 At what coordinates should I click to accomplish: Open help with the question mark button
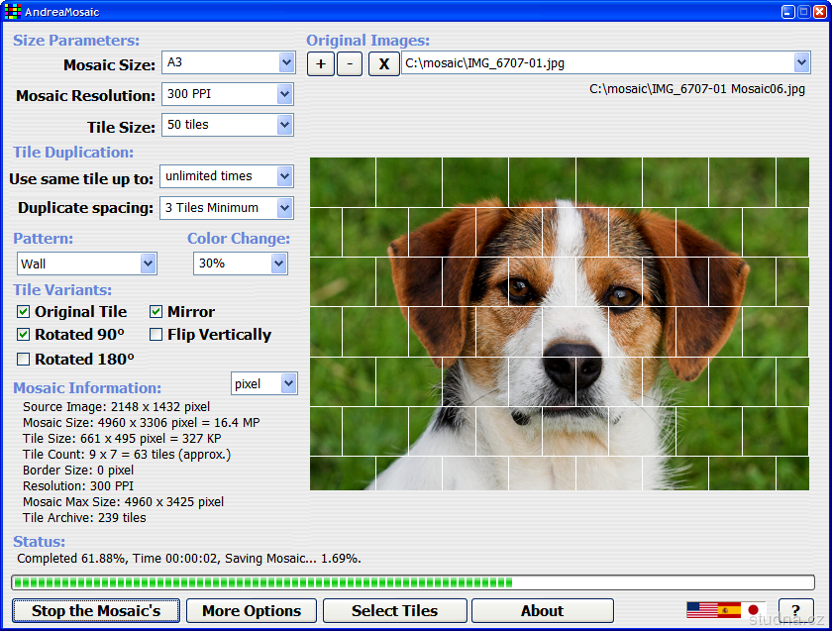point(795,610)
